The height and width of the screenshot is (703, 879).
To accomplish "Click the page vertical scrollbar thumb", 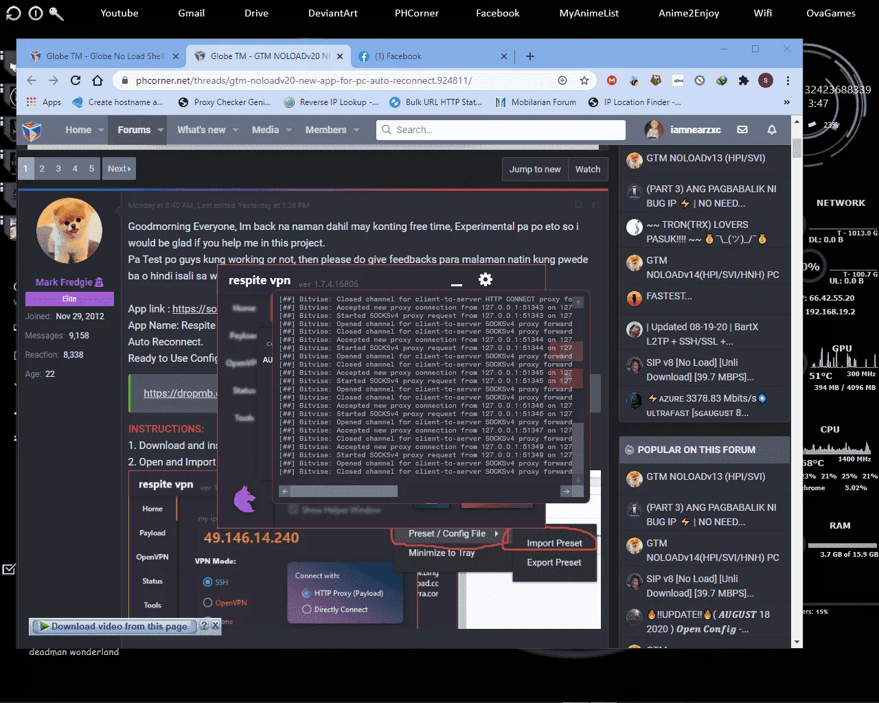I will point(797,147).
